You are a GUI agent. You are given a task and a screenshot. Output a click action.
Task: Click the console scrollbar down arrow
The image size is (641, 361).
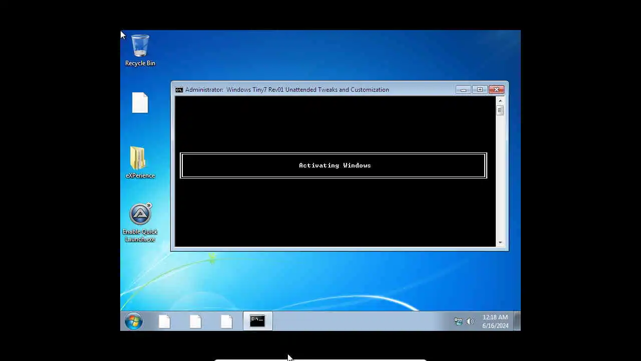point(500,243)
